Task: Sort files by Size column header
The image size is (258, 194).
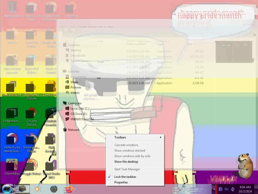Action: coord(189,44)
